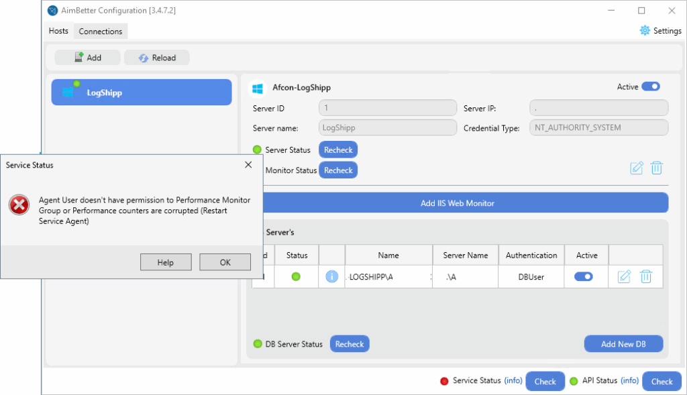Image resolution: width=687 pixels, height=395 pixels.
Task: Click the blue info icon in DB row
Action: pos(331,276)
